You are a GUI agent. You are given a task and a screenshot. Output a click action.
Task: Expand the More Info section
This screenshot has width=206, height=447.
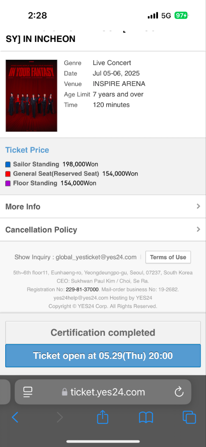pyautogui.click(x=103, y=206)
